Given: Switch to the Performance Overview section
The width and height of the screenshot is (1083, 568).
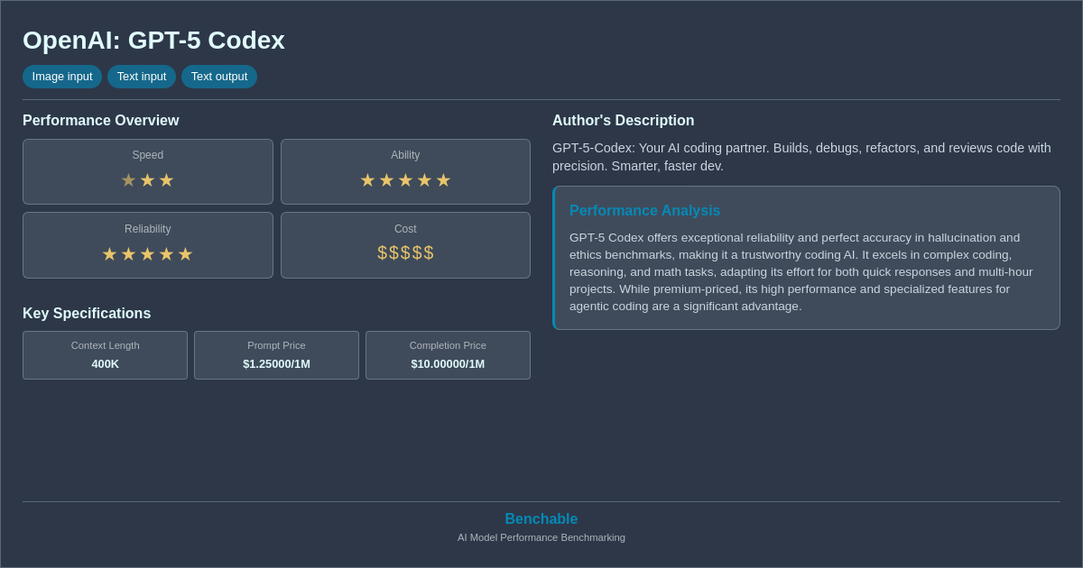Looking at the screenshot, I should 101,120.
